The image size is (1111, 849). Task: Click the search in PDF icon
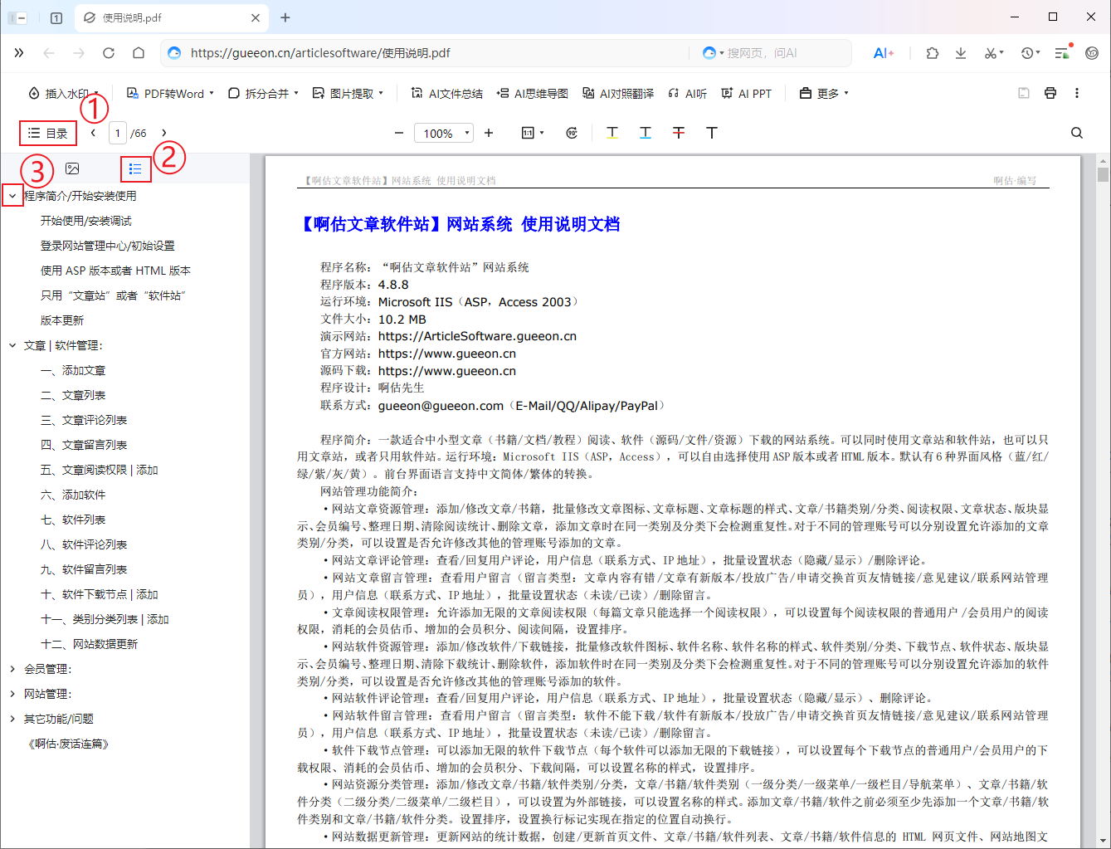pos(1077,133)
